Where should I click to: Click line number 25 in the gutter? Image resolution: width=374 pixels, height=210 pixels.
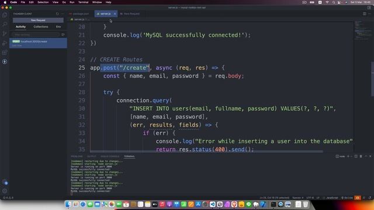point(82,68)
